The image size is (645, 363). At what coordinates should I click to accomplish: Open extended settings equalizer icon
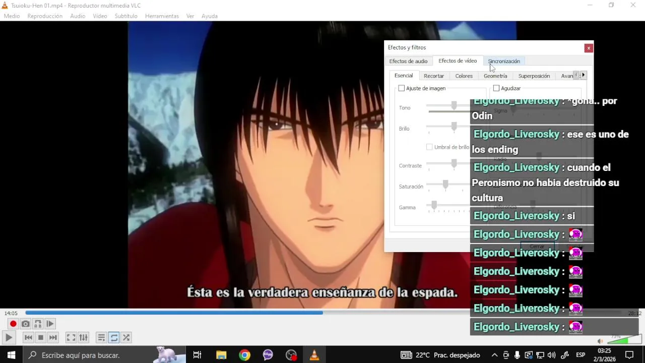(x=83, y=338)
